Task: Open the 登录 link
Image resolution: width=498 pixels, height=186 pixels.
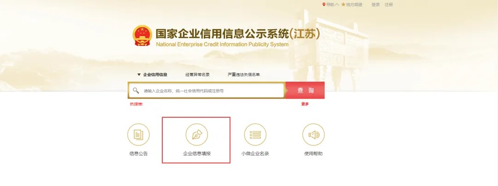Action: (x=376, y=5)
